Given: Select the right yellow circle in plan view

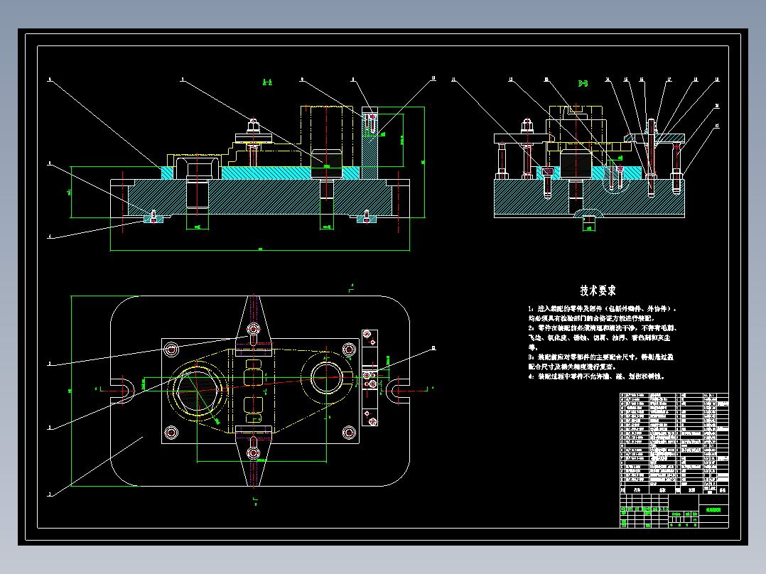Looking at the screenshot, I should [x=326, y=378].
